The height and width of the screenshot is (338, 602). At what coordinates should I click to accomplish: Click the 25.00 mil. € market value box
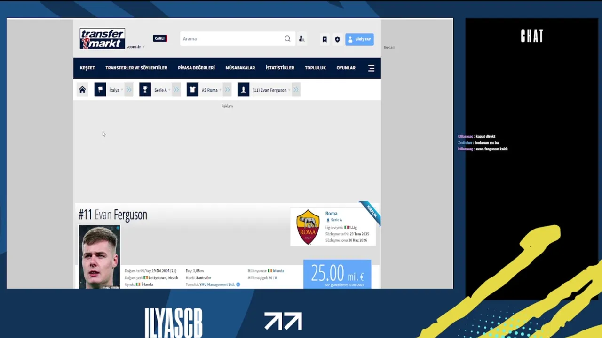337,274
